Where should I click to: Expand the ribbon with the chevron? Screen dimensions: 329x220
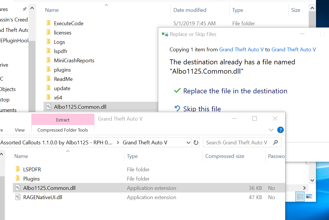(x=271, y=130)
